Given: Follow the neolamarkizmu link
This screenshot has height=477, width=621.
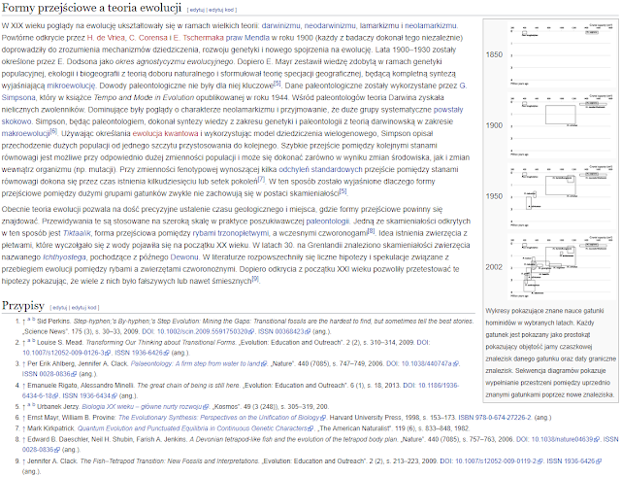Looking at the screenshot, I should click(431, 26).
